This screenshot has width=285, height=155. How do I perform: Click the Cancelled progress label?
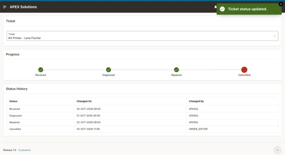pyautogui.click(x=244, y=75)
